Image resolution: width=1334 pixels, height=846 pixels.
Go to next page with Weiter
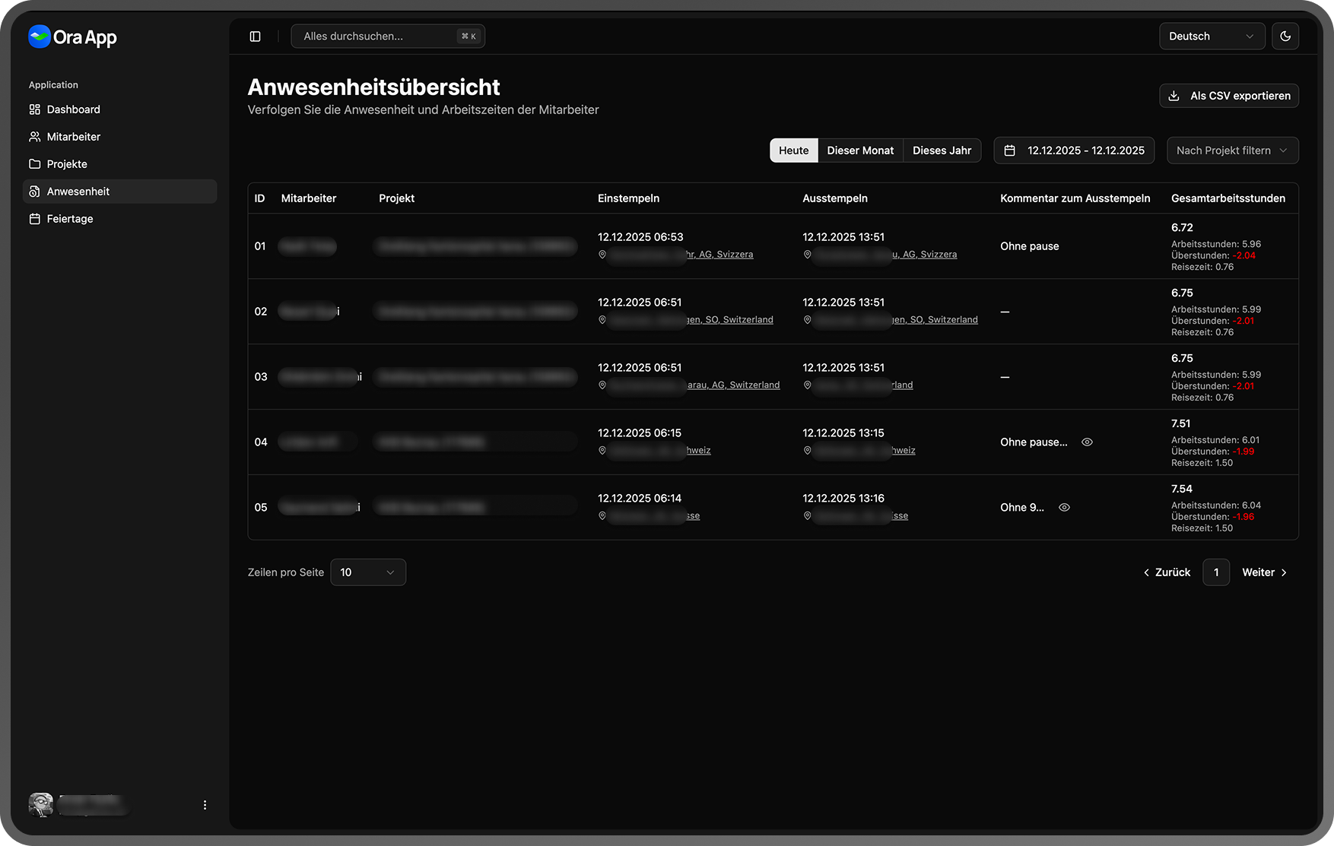point(1264,572)
